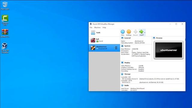
Task: Click the Graphics Controller VMSVGA value
Action: (141, 67)
